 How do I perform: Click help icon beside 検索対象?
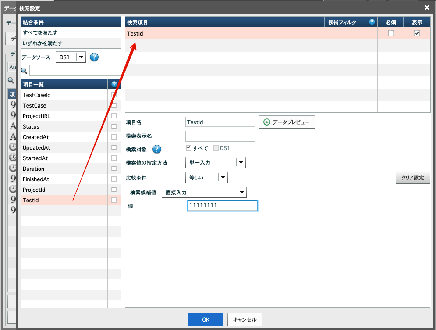pyautogui.click(x=157, y=149)
